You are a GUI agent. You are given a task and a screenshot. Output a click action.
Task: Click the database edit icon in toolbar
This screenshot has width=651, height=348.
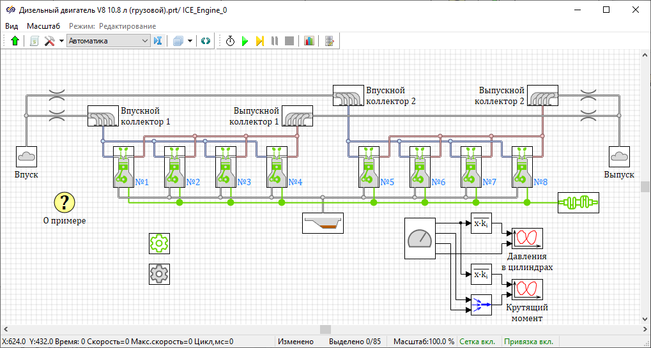[329, 41]
